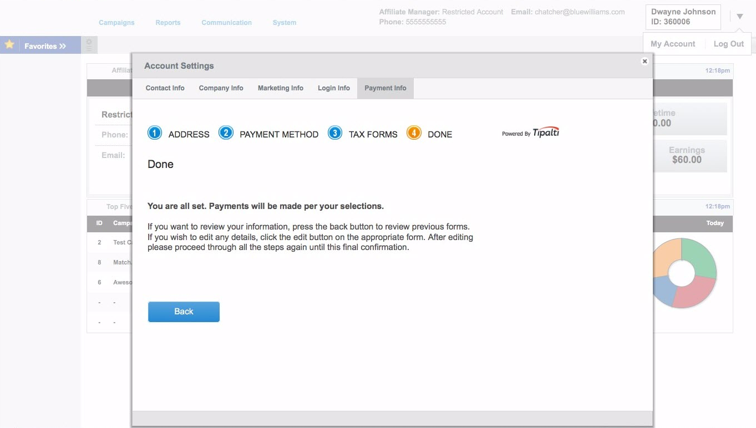Open the account dropdown arrow near Dwayne Johnson
Screen dimensions: 756x428
(x=740, y=16)
